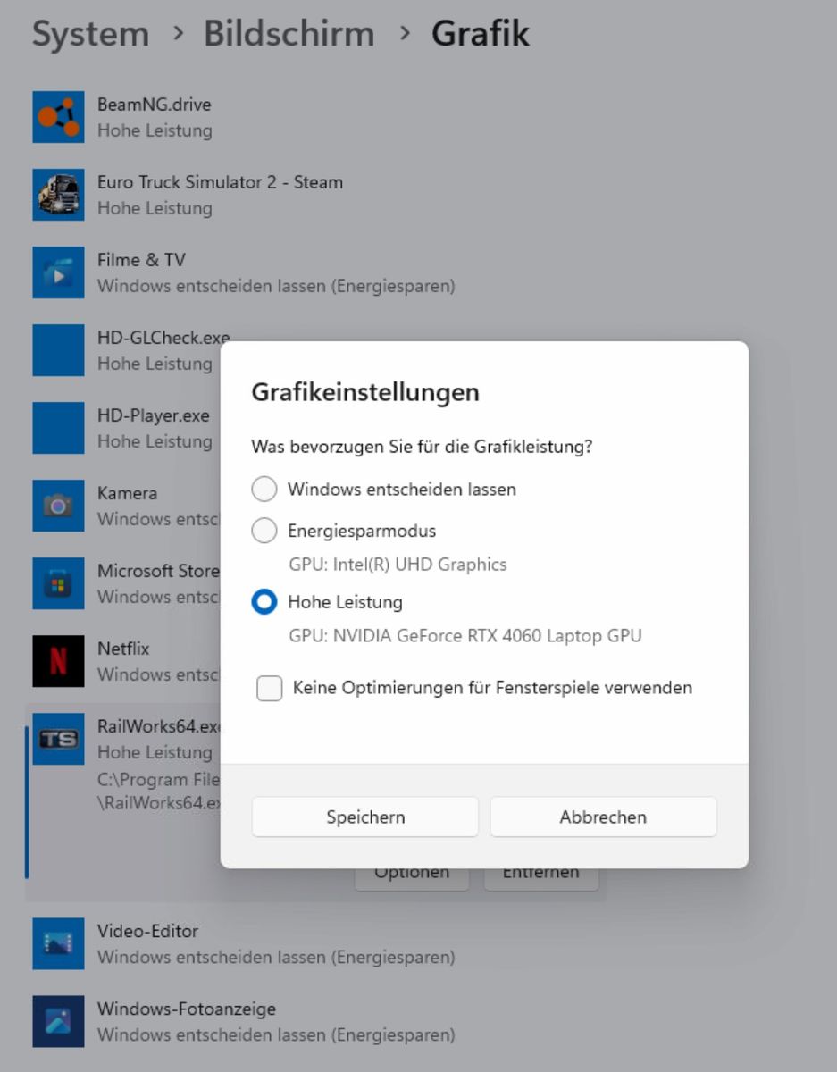Click the 'HD-Player.exe' entry name
The height and width of the screenshot is (1072, 837).
(153, 416)
